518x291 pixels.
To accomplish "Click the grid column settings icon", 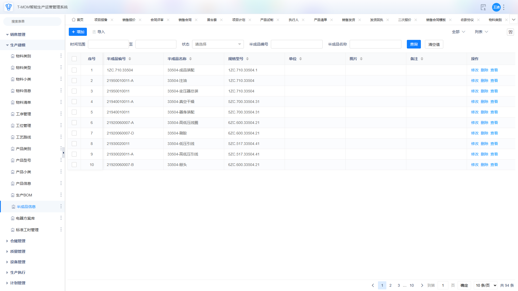I will point(510,32).
